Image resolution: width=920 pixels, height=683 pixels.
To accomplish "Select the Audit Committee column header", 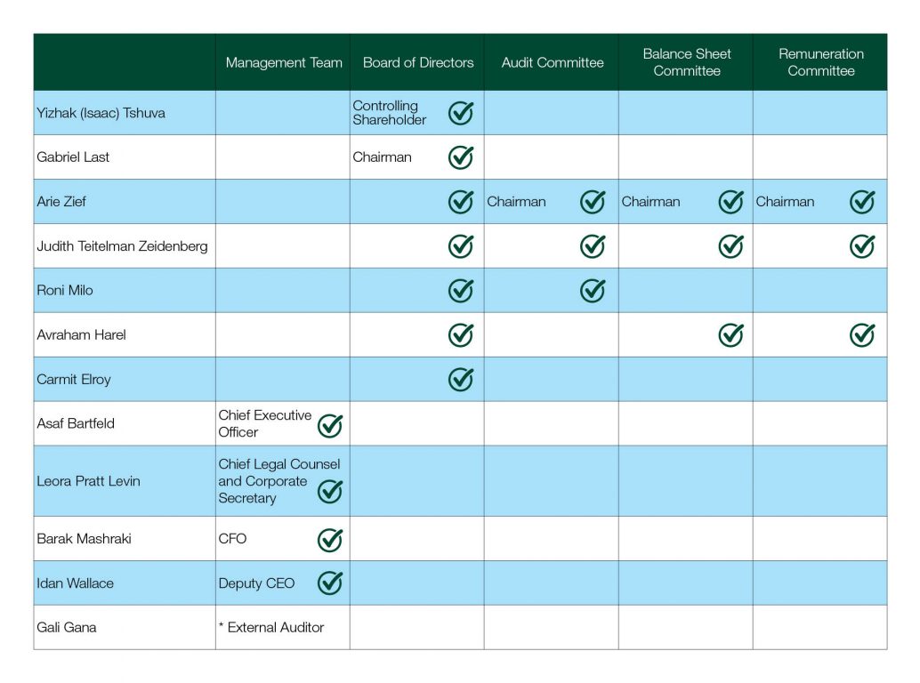I will 553,63.
